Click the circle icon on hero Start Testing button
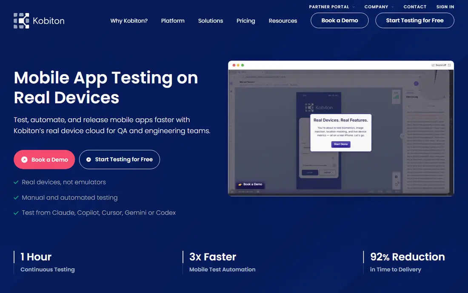This screenshot has height=293, width=468. 88,160
